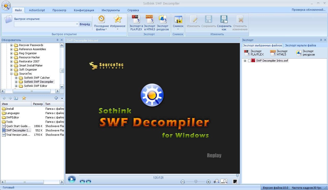Image resolution: width=328 pixels, height=190 pixels.
Task: Expand the Sothink SWF Catcher node
Action: 16,78
